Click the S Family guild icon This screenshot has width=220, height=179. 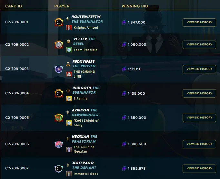click(69, 99)
